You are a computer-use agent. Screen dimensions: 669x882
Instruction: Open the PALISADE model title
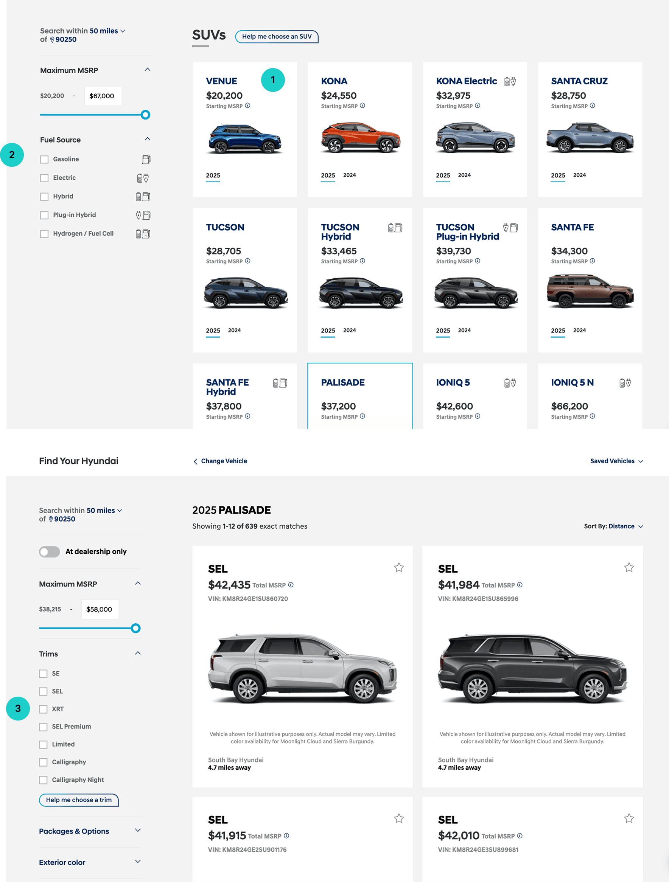(343, 382)
